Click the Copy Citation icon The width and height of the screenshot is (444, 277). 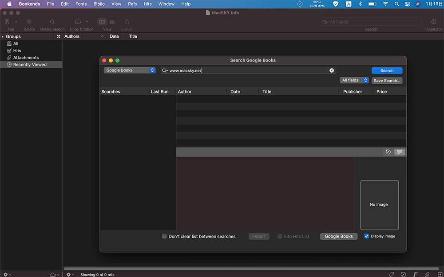pos(78,22)
